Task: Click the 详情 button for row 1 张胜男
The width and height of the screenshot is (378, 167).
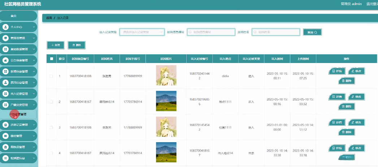Action: click(x=337, y=71)
